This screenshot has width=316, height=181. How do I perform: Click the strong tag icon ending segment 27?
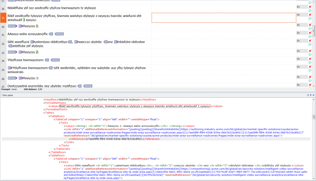(87, 86)
